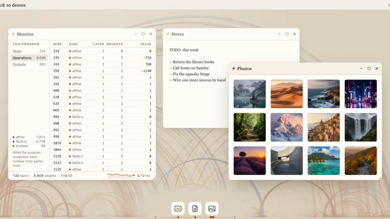
Task: Click the Notes window title
Action: pyautogui.click(x=178, y=34)
